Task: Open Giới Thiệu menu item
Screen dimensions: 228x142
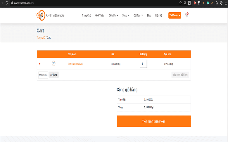Action: click(100, 15)
